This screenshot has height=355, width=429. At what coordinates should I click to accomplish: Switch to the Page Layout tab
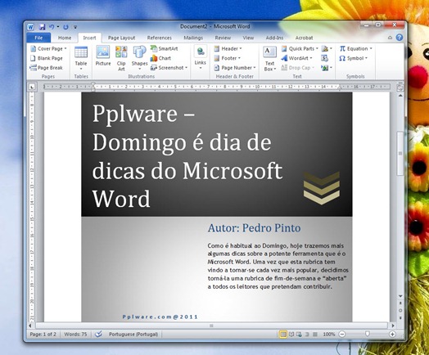click(x=121, y=38)
